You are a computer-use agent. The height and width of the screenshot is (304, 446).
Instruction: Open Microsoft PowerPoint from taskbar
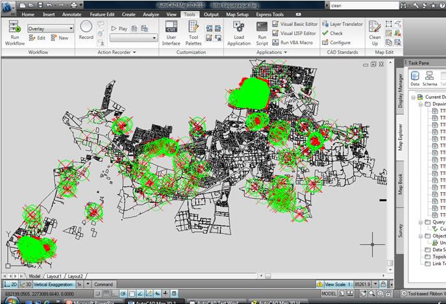92,302
